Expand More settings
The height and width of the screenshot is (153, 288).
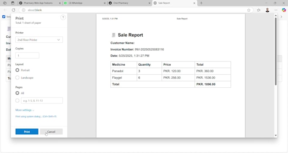tap(25, 110)
